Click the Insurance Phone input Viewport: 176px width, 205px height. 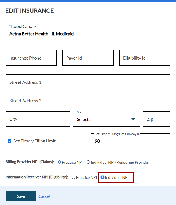click(x=31, y=58)
